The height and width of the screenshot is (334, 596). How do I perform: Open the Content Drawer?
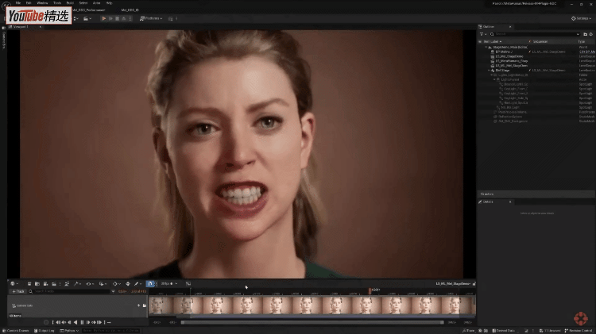point(16,331)
